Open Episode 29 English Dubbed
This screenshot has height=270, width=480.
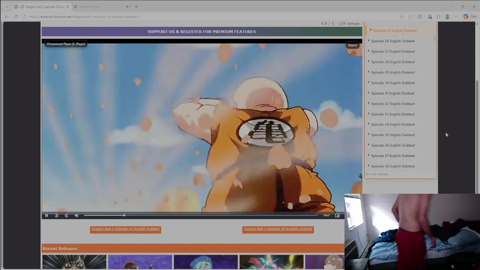393,72
